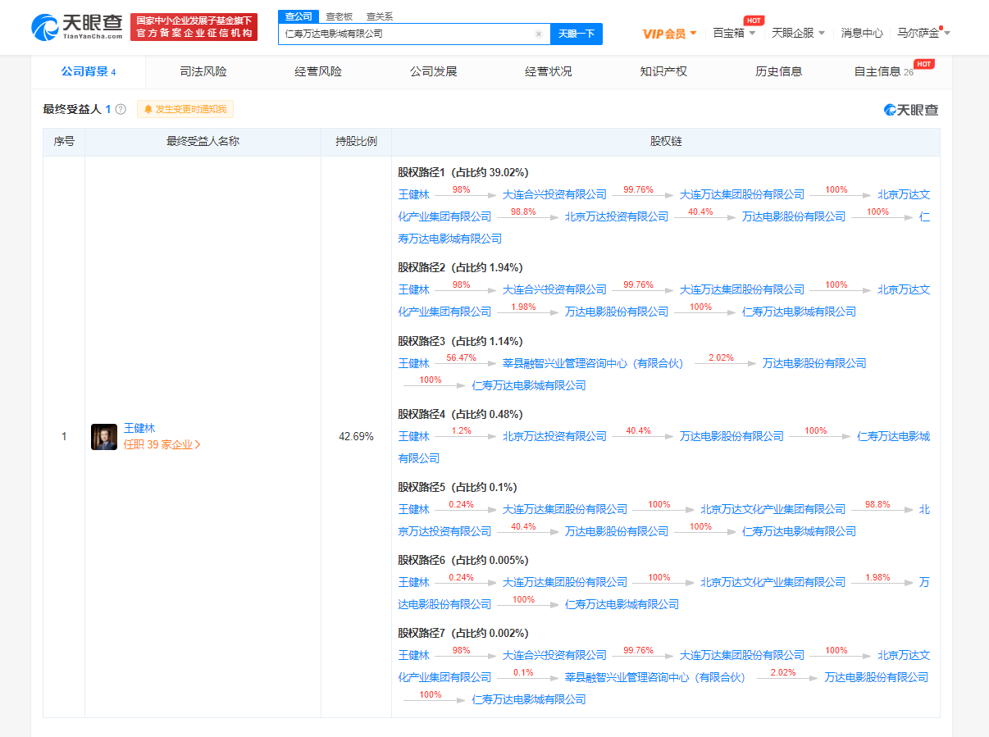
Task: Click the 最终受益人名称 column header
Action: 203,142
